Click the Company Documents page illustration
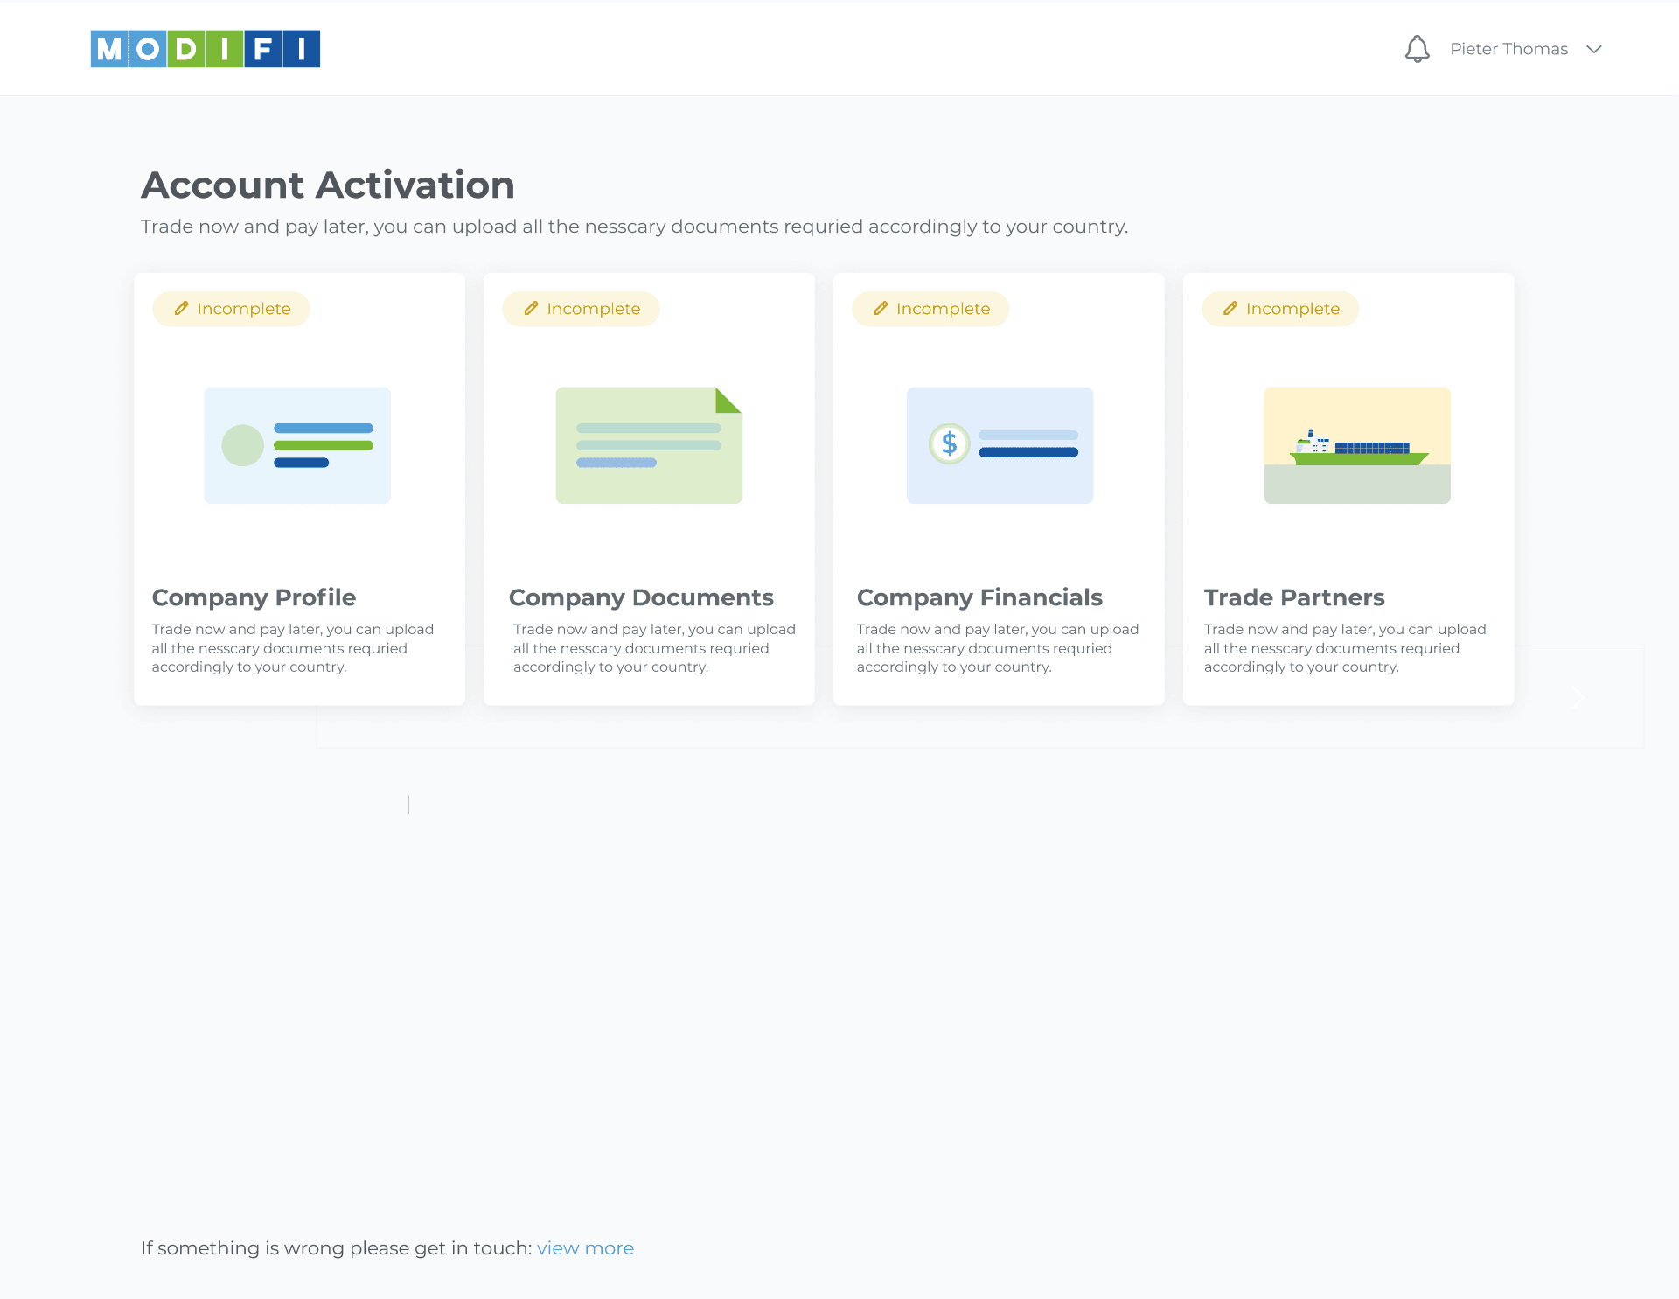The image size is (1679, 1299). (x=649, y=445)
